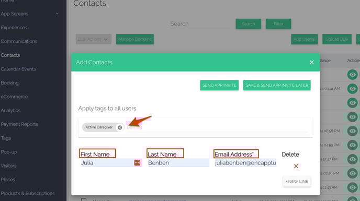Open Calendar Events in the sidebar
Viewport: 360px width, 201px height.
pos(18,69)
